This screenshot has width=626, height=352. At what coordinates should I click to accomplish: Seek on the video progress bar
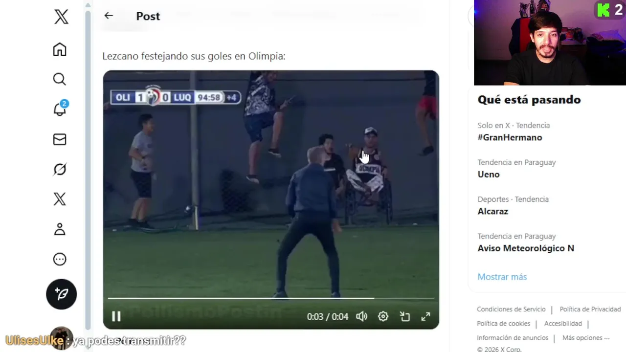(271, 298)
